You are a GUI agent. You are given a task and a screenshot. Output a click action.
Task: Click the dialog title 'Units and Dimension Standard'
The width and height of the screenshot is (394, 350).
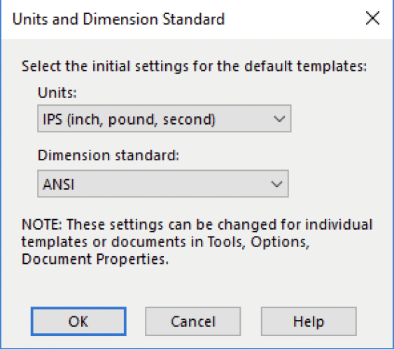pos(118,19)
